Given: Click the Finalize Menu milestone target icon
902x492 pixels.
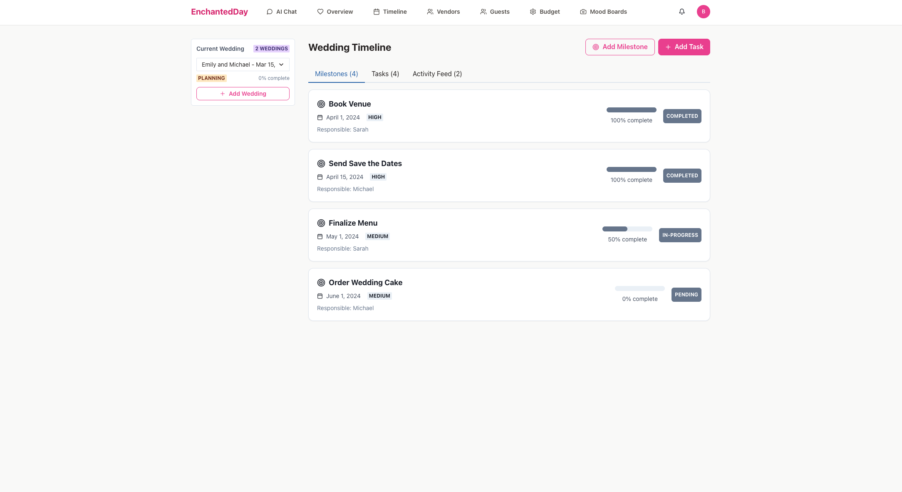Looking at the screenshot, I should coord(321,223).
